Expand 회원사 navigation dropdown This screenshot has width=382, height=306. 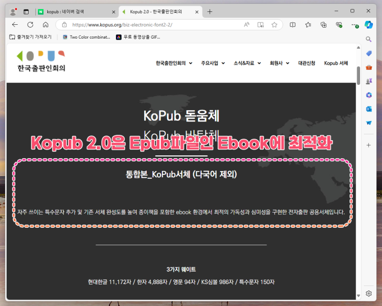(279, 63)
